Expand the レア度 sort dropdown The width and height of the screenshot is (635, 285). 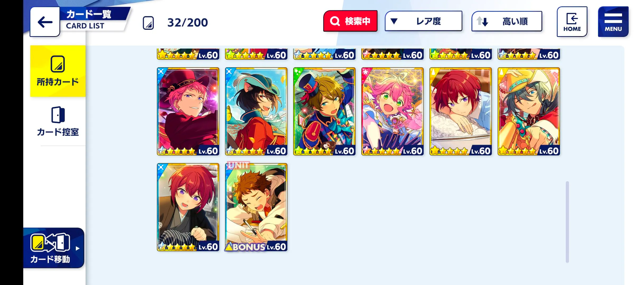pyautogui.click(x=423, y=21)
